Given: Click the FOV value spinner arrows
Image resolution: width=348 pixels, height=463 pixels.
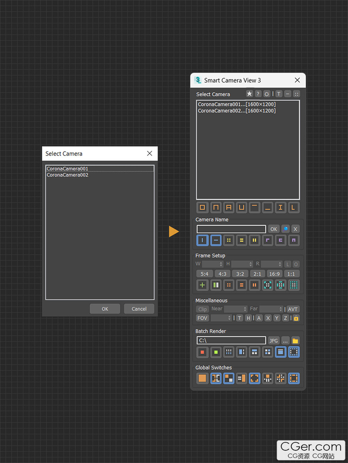Looking at the screenshot, I should point(229,318).
